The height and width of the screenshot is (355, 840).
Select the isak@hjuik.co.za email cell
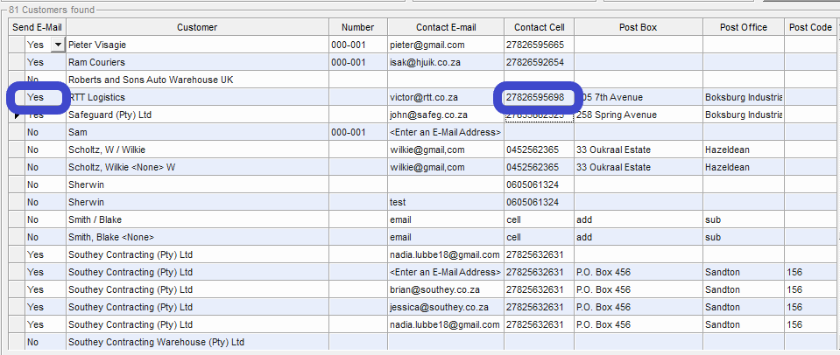pyautogui.click(x=446, y=63)
